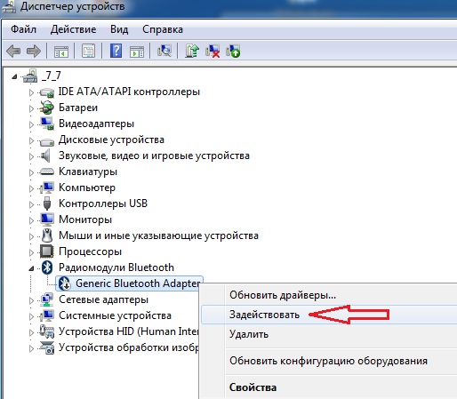Open the Вид menu
This screenshot has height=399, width=457.
pos(119,29)
